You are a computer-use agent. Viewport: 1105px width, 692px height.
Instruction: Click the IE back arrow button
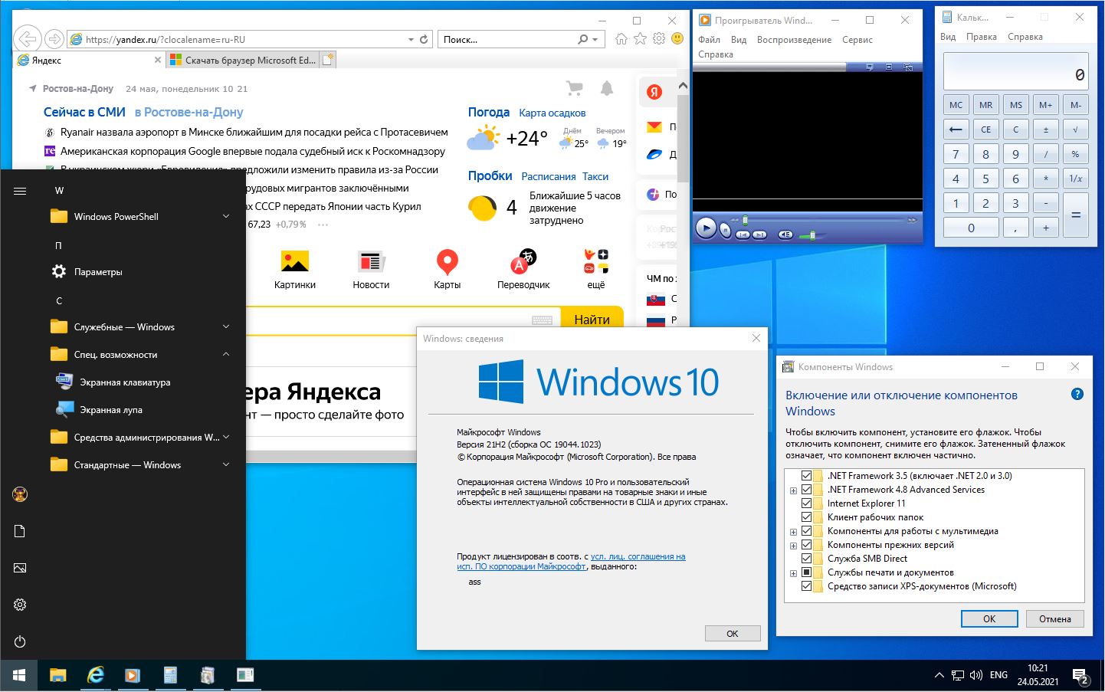[27, 38]
